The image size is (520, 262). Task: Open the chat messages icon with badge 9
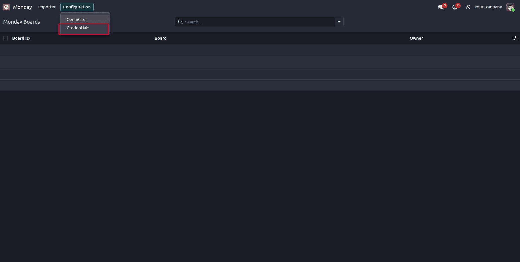click(442, 7)
